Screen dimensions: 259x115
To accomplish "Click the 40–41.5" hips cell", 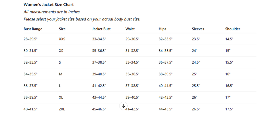I will [x=166, y=86].
